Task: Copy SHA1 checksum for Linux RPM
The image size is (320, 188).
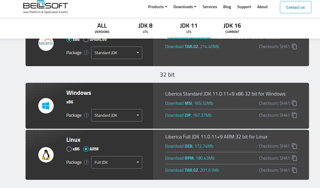Action: (x=294, y=158)
